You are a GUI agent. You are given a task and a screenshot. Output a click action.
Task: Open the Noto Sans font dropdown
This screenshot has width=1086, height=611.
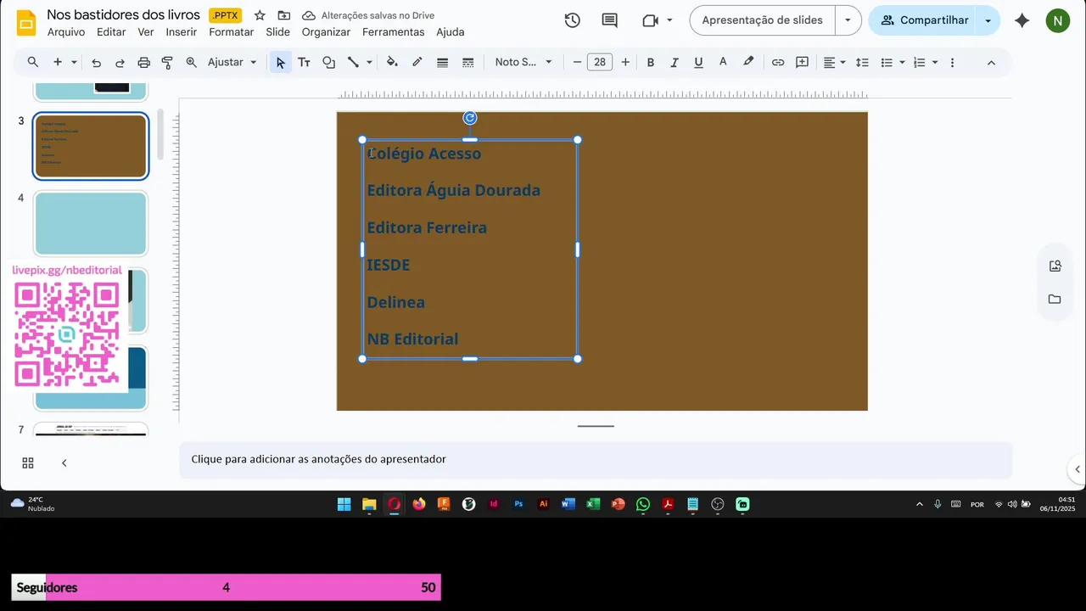[523, 62]
